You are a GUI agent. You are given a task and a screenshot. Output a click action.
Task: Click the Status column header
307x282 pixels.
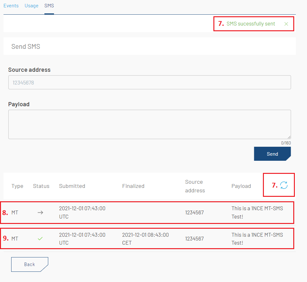tap(41, 186)
